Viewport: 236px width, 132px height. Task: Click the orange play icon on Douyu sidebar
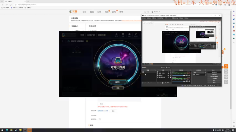226,66
